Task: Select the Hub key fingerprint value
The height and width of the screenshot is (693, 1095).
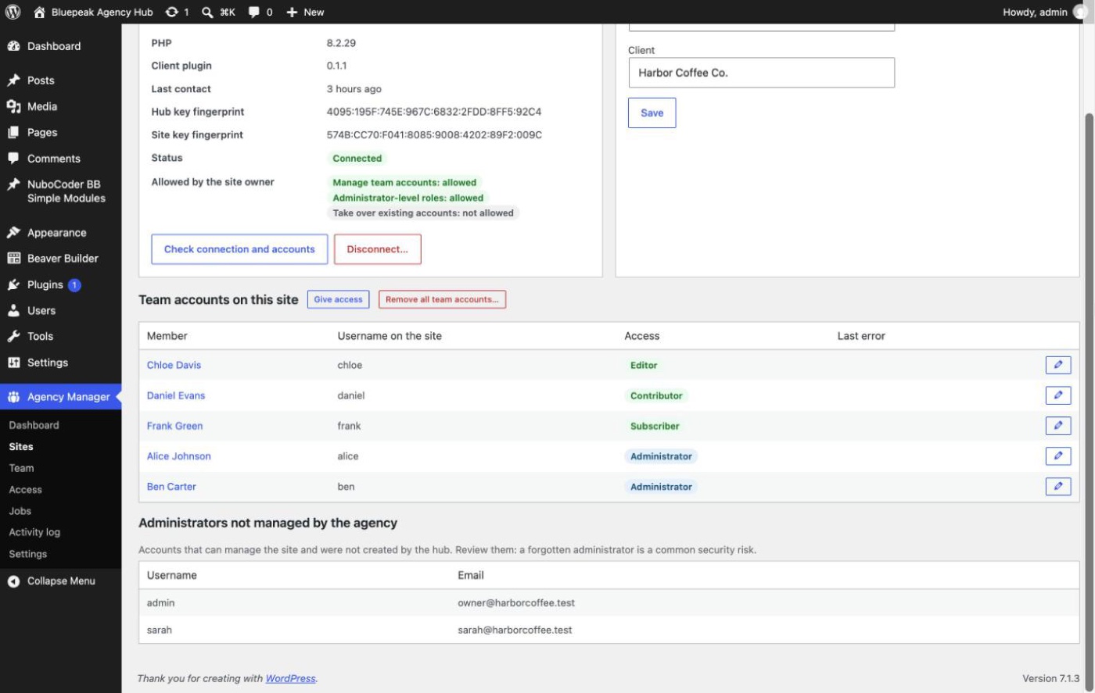Action: tap(434, 112)
